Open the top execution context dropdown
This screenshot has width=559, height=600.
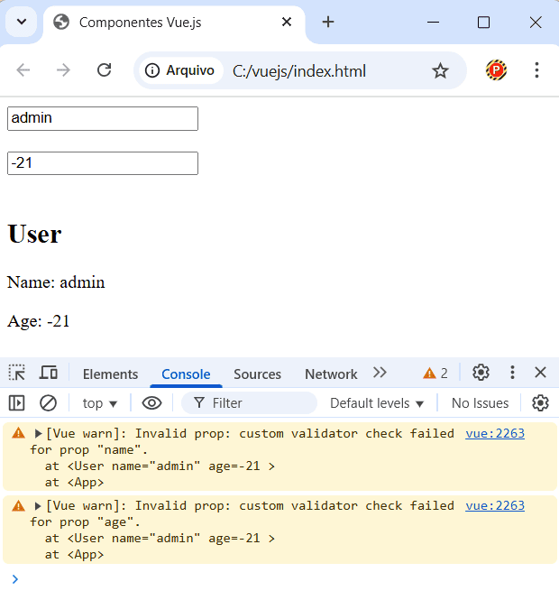point(99,403)
